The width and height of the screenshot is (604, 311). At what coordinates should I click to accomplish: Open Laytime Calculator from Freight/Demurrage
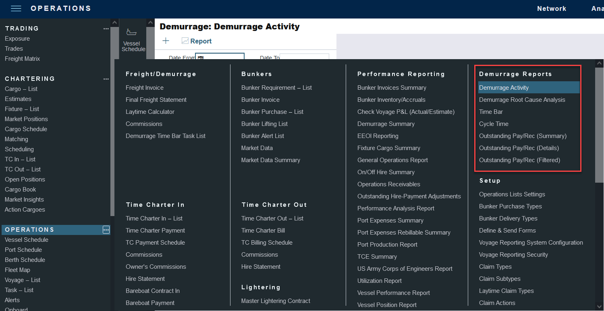[150, 112]
